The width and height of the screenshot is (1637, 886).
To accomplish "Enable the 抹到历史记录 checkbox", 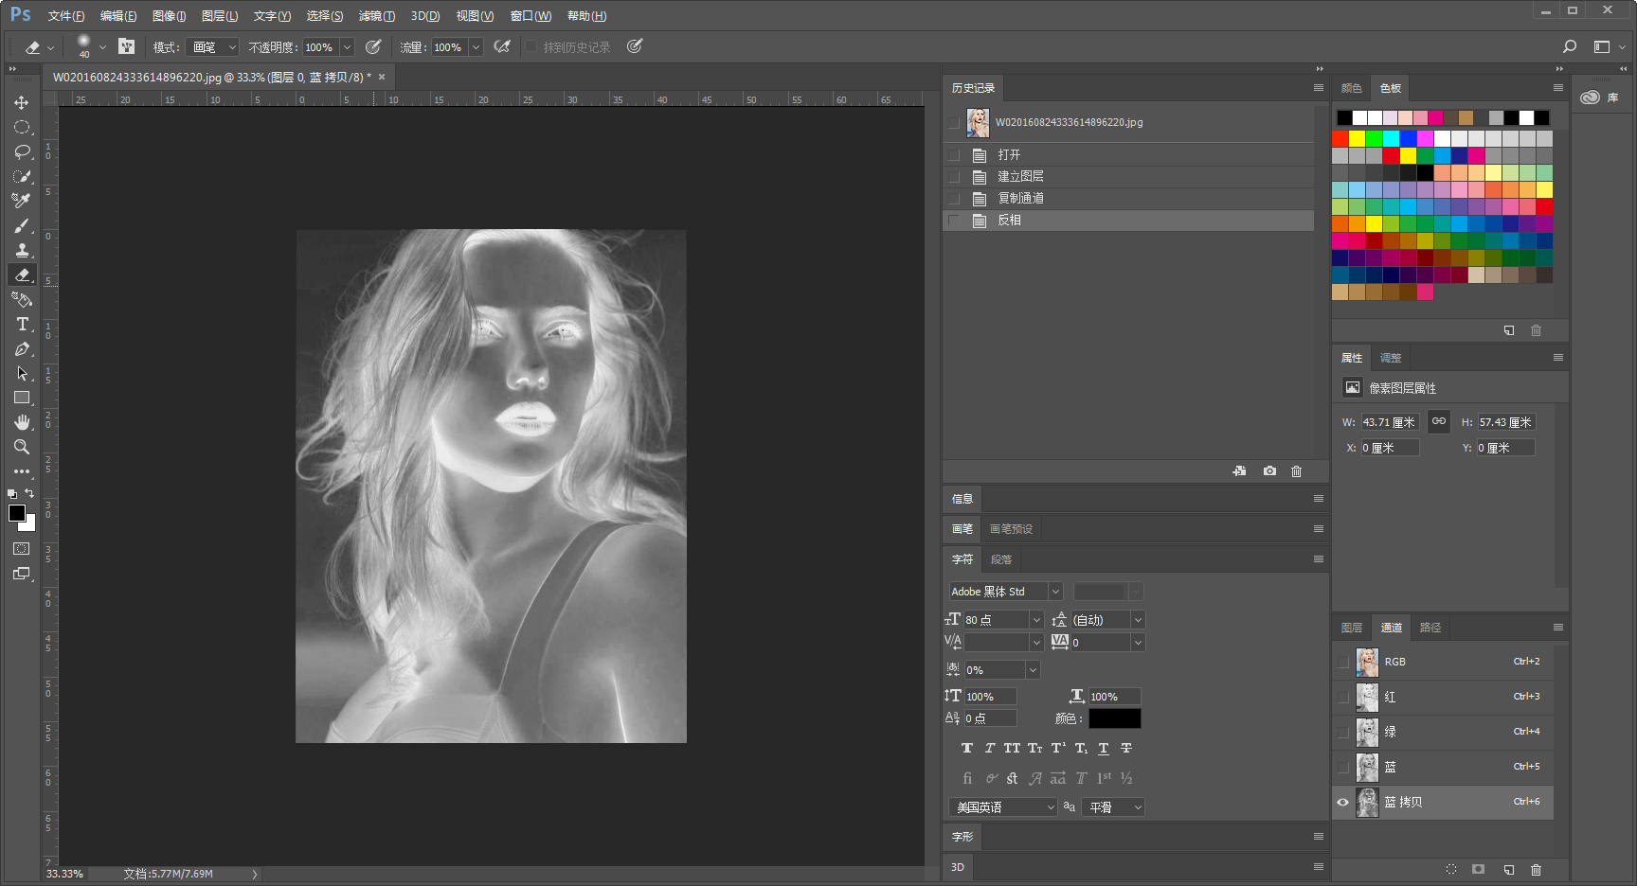I will pyautogui.click(x=531, y=47).
